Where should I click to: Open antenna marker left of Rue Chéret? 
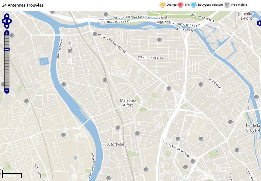pos(201,85)
